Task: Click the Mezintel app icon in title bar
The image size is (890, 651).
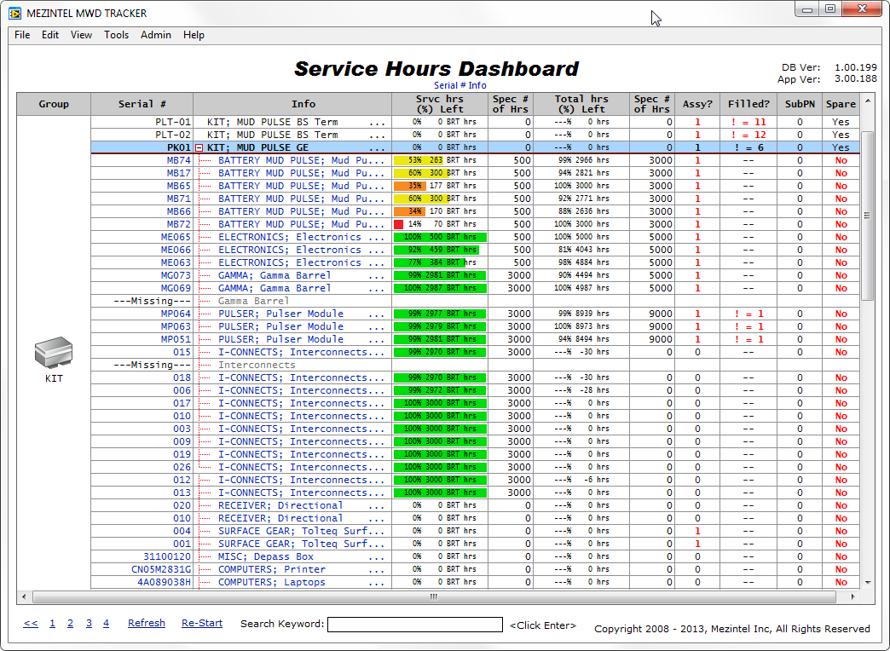Action: (14, 13)
